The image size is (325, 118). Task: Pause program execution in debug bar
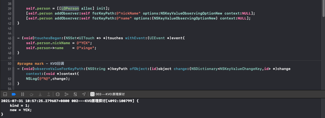pos(22,94)
